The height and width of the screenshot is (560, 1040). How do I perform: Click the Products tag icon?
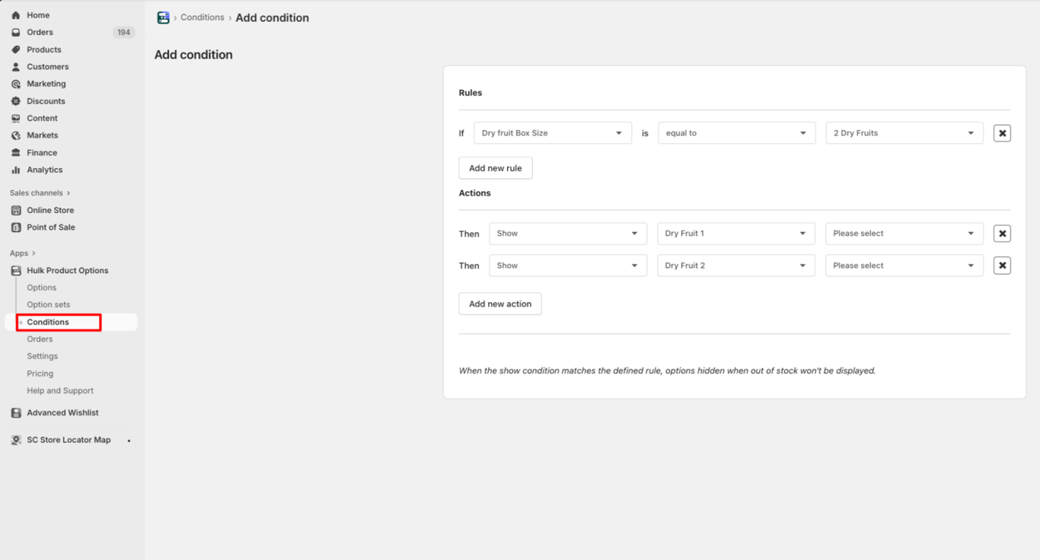(16, 49)
